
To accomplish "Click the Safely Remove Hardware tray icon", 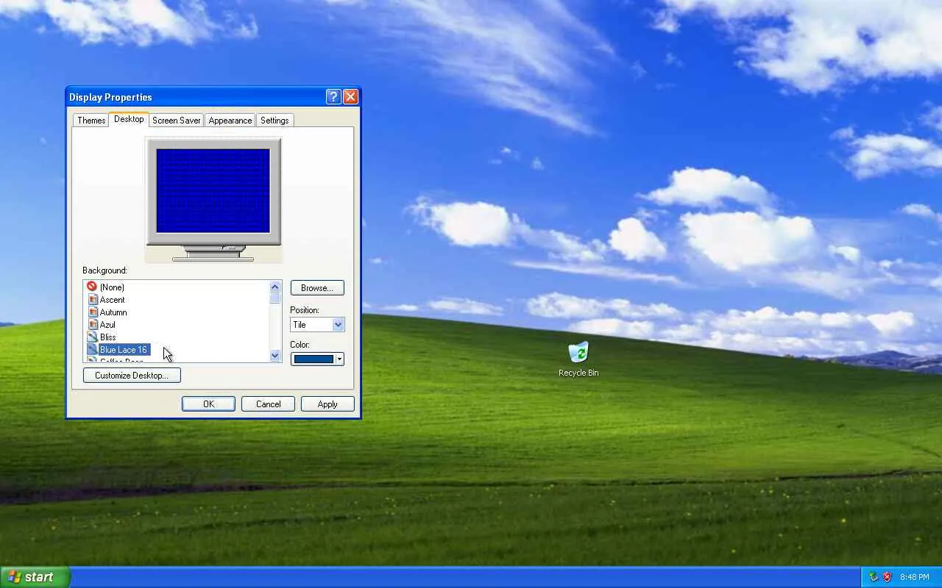I will point(874,577).
